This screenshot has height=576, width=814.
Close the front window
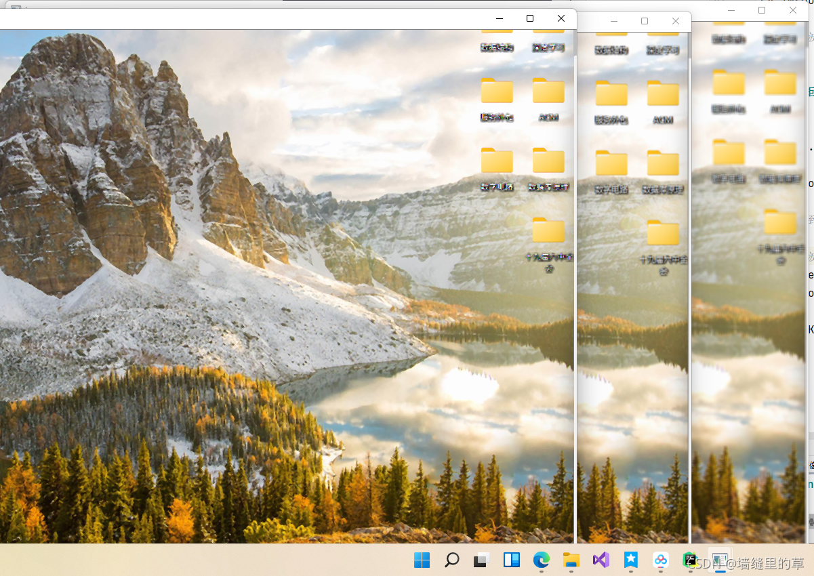pyautogui.click(x=561, y=19)
